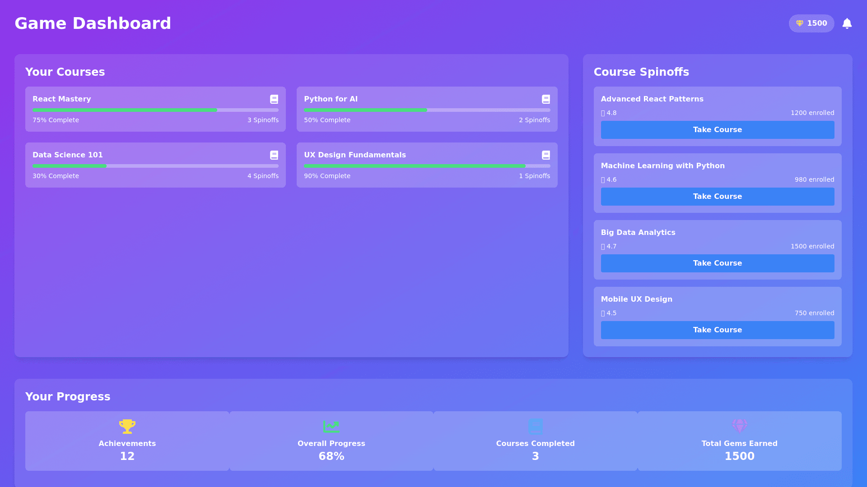Take the Machine Learning with Python course

pyautogui.click(x=717, y=197)
